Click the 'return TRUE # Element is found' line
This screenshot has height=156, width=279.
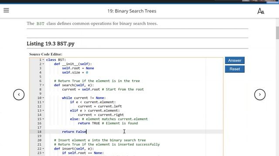point(108,123)
